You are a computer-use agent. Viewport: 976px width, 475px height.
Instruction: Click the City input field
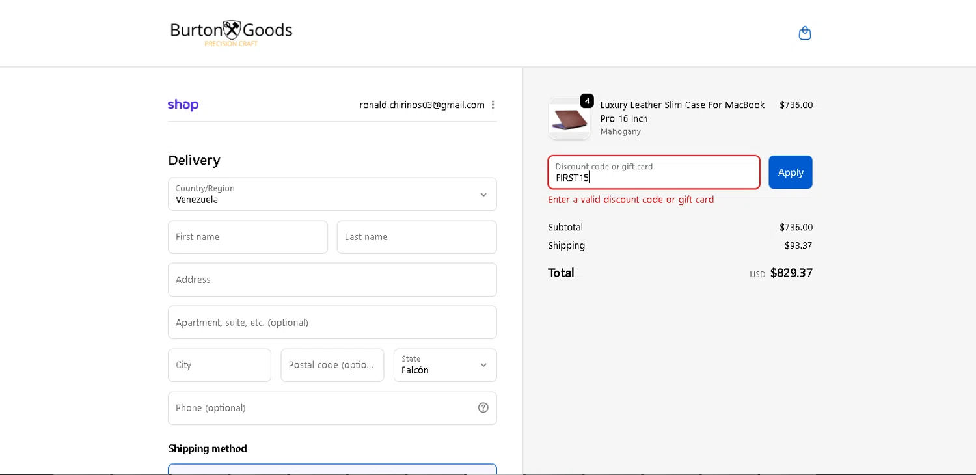pyautogui.click(x=219, y=365)
